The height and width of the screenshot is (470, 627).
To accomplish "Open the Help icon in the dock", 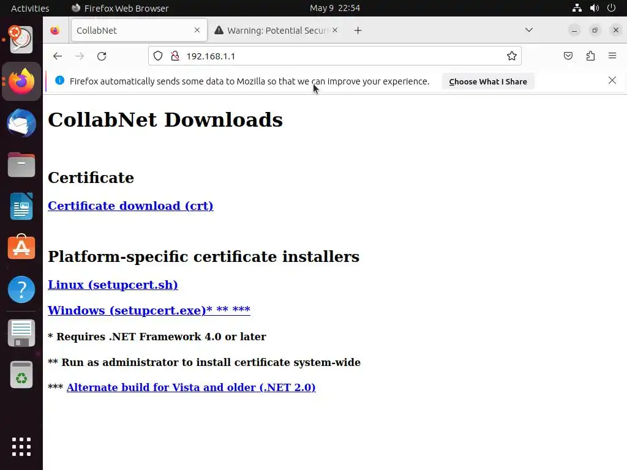I will 21,289.
